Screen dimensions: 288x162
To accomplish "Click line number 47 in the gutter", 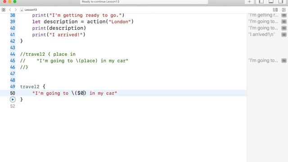I will point(13,74).
